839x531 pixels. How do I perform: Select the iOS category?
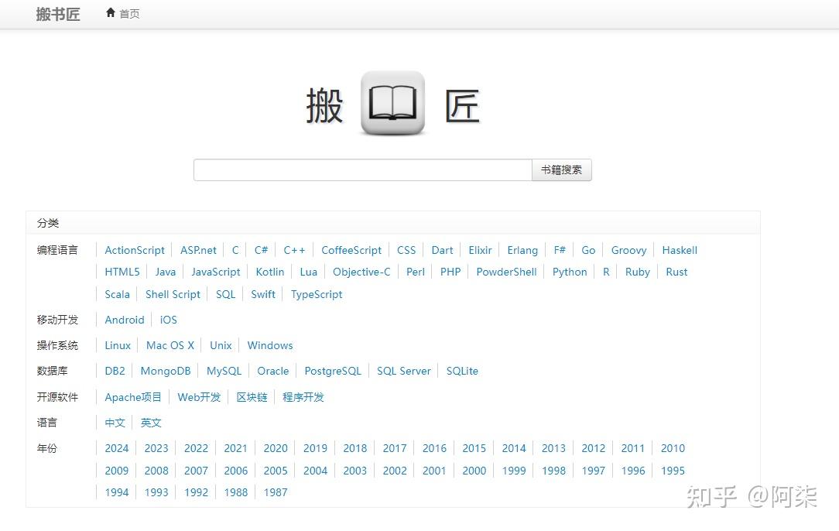(168, 320)
